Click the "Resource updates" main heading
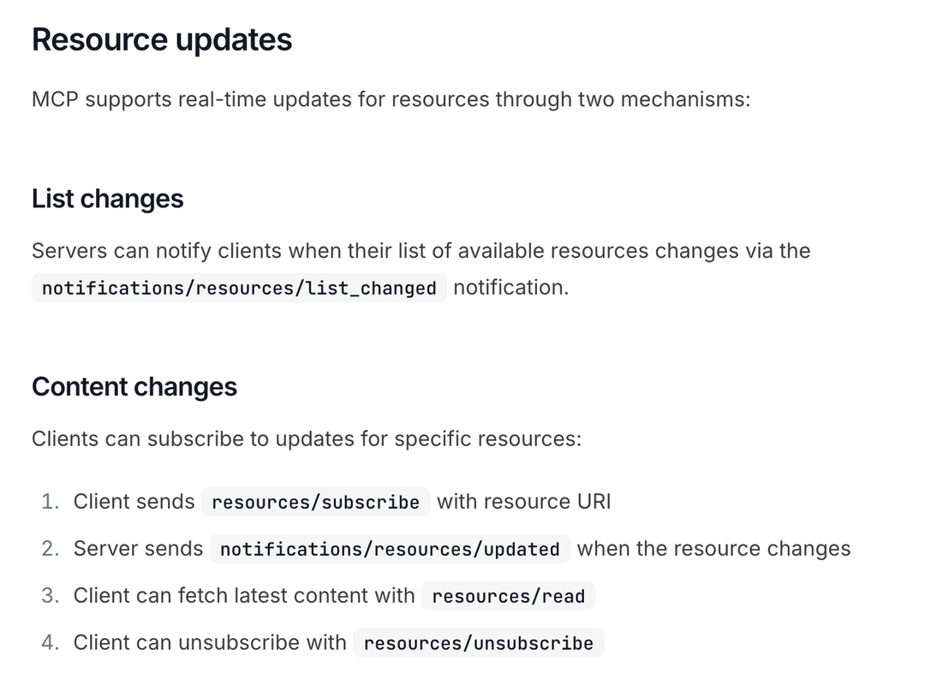The height and width of the screenshot is (679, 925). click(x=162, y=40)
